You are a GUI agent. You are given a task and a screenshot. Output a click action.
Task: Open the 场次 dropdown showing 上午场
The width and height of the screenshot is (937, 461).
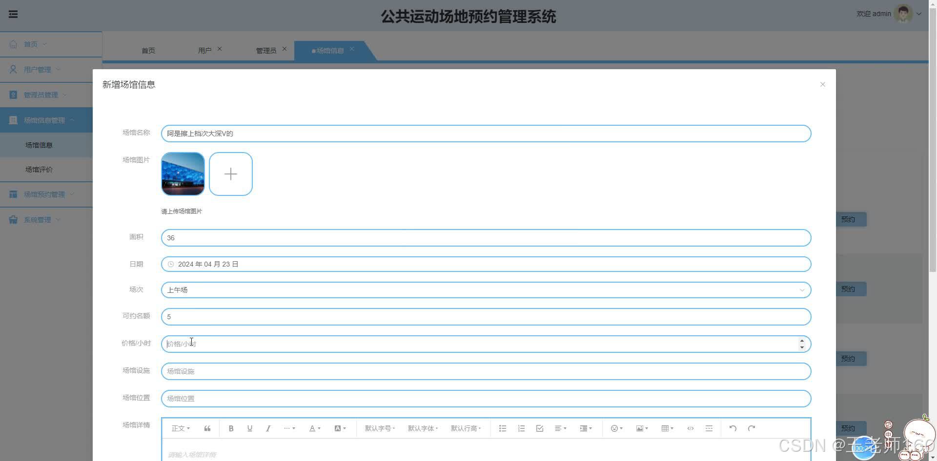(x=486, y=290)
